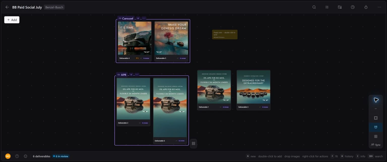Image resolution: width=387 pixels, height=162 pixels.
Task: Click the Benzel-Busch client tag
Action: [54, 7]
